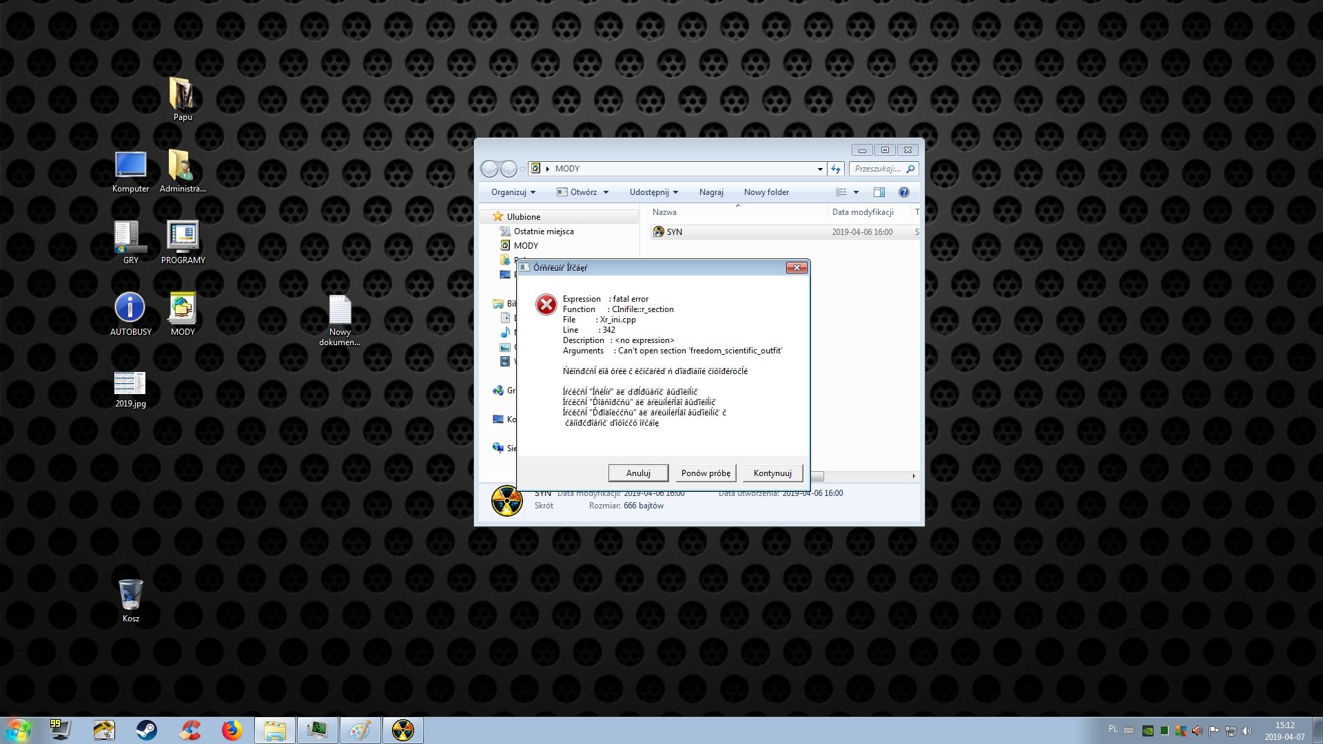Switch to the radiation-icon game taskbar item
Image resolution: width=1323 pixels, height=744 pixels.
(403, 730)
